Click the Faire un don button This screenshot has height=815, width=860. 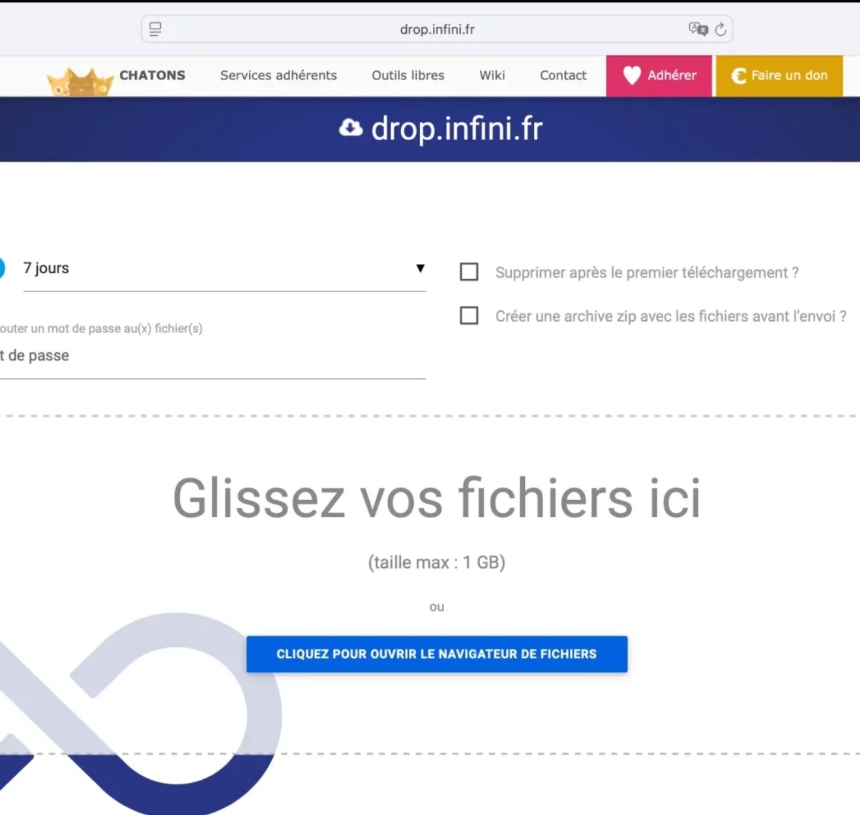(780, 76)
